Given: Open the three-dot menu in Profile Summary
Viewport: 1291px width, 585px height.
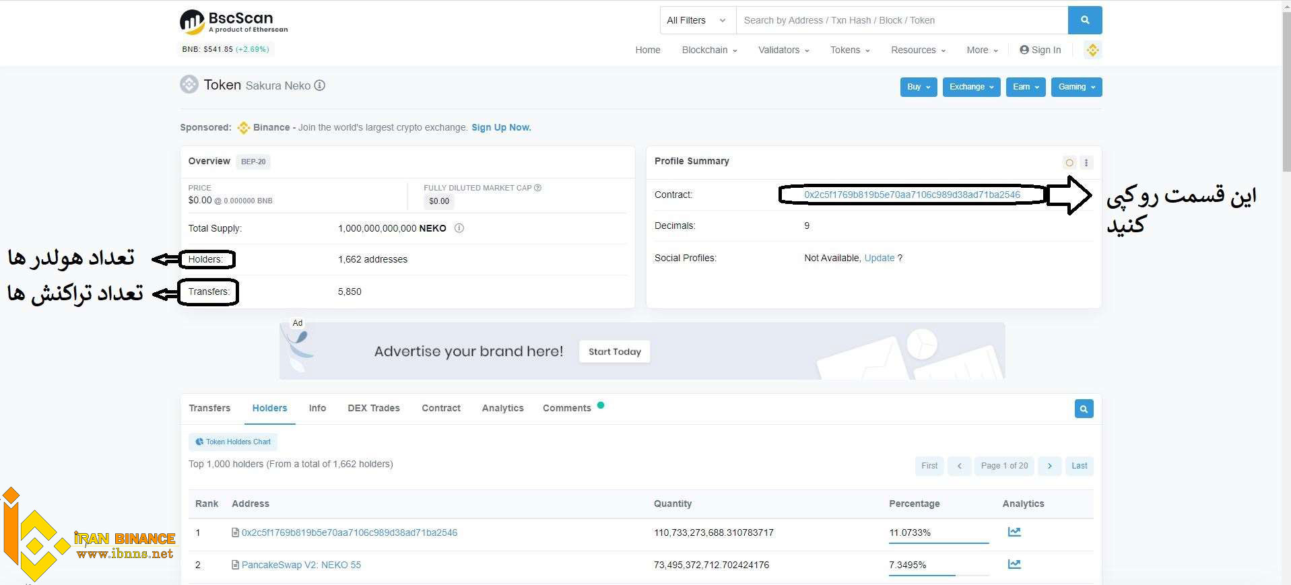Looking at the screenshot, I should tap(1086, 162).
